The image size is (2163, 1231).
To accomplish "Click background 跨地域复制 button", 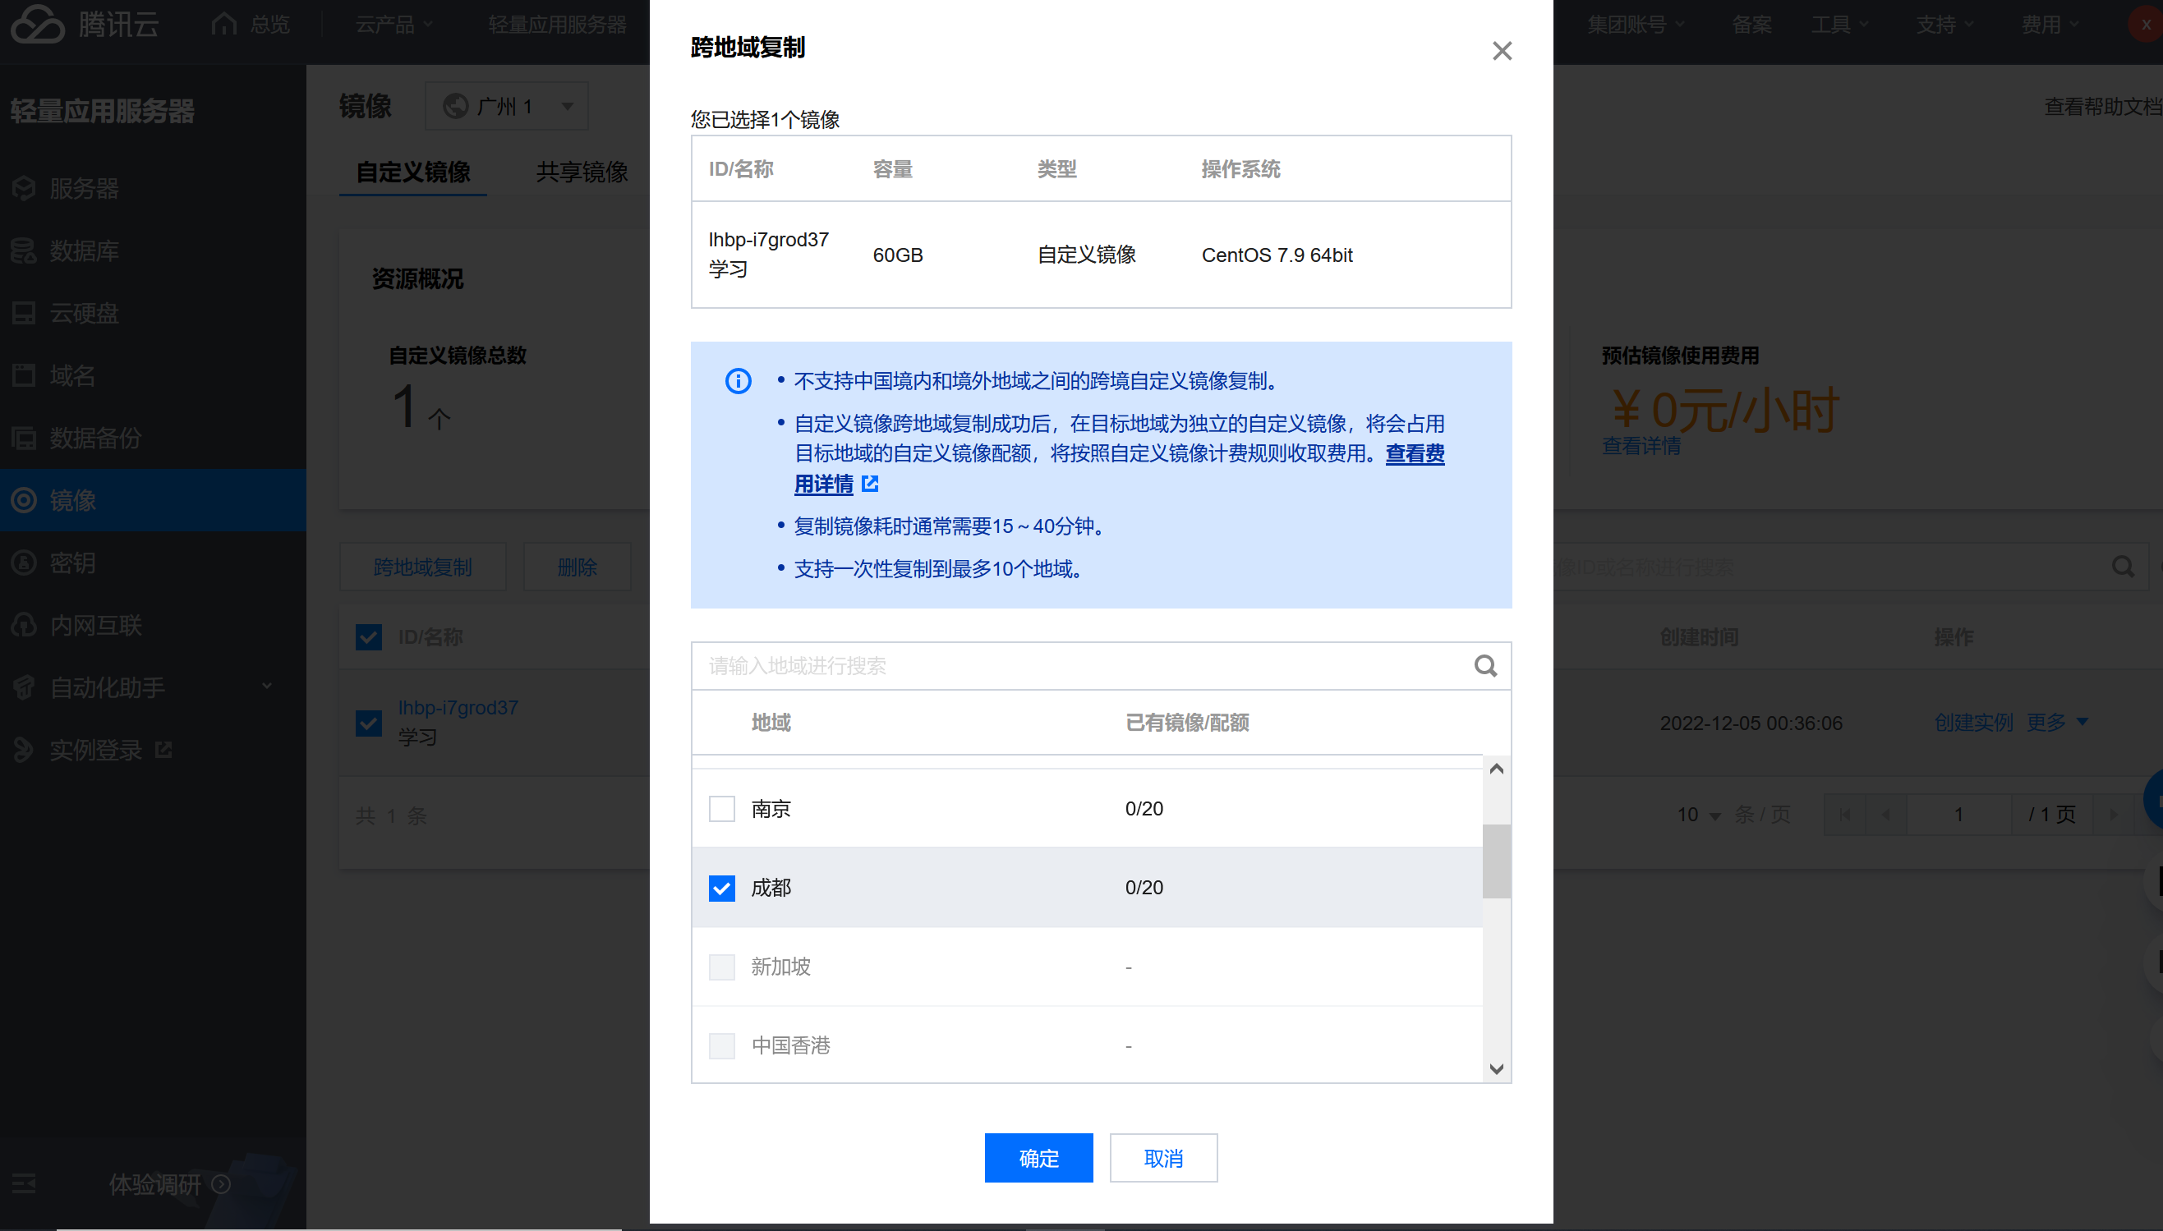I will point(423,567).
